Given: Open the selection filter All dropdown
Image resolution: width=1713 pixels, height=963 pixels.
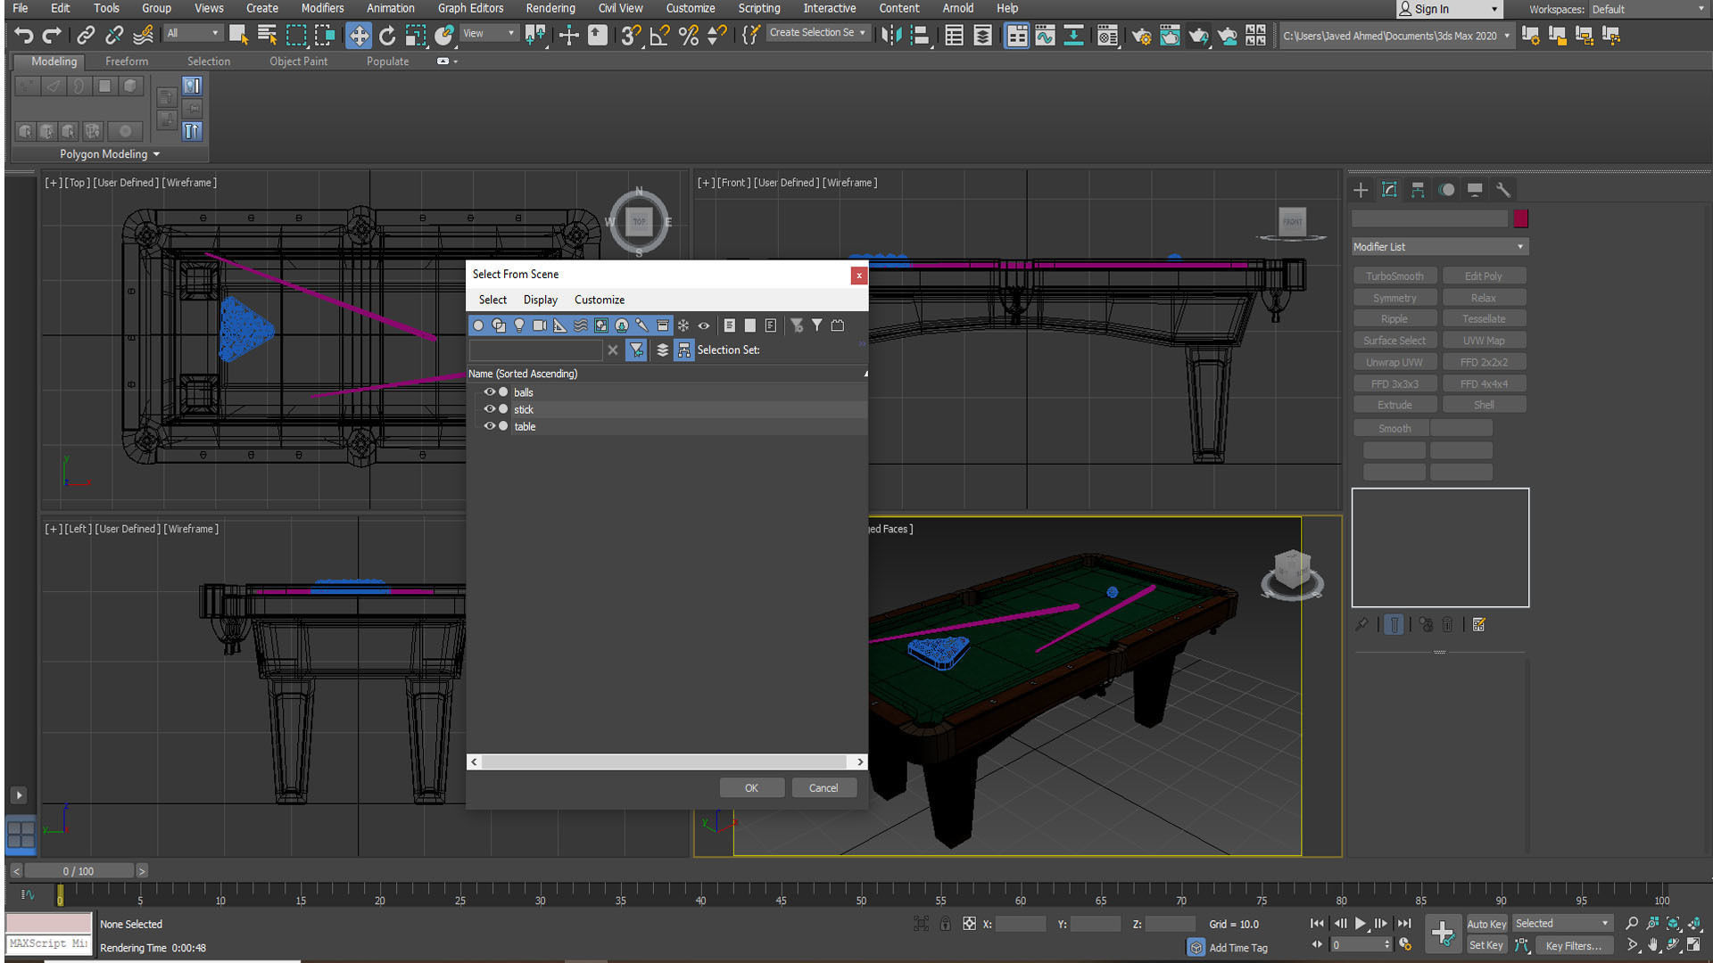Looking at the screenshot, I should click(193, 34).
